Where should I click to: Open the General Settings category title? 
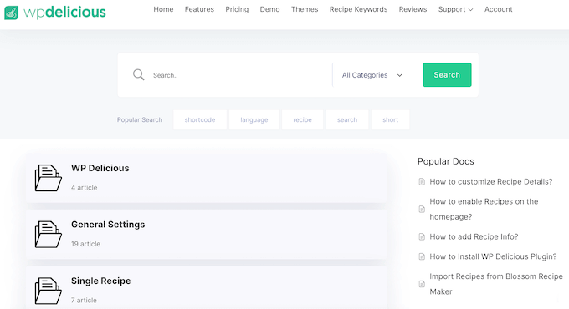[108, 225]
